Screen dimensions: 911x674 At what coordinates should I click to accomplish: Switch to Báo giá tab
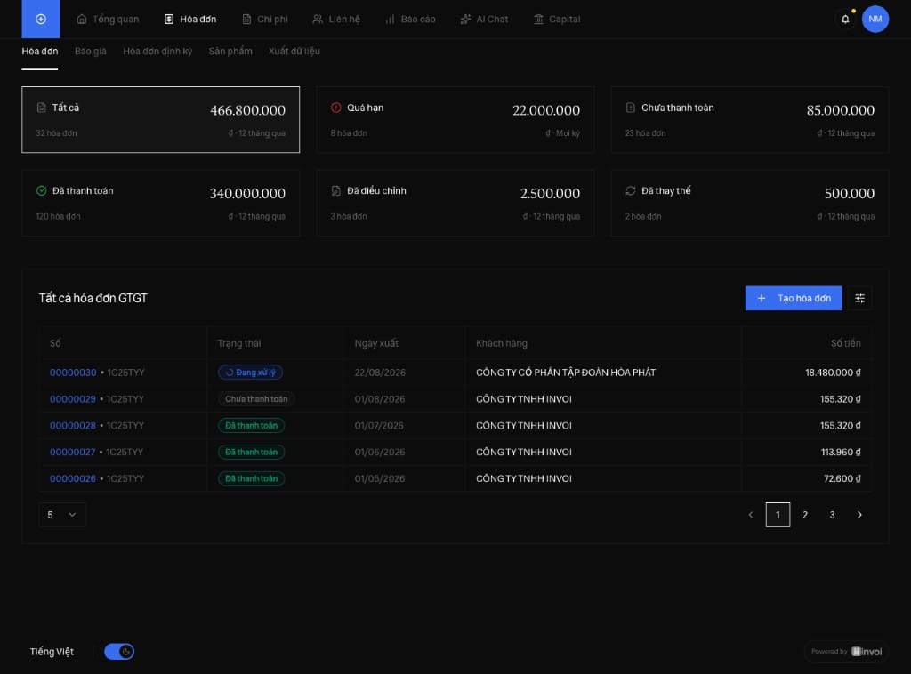pos(91,51)
